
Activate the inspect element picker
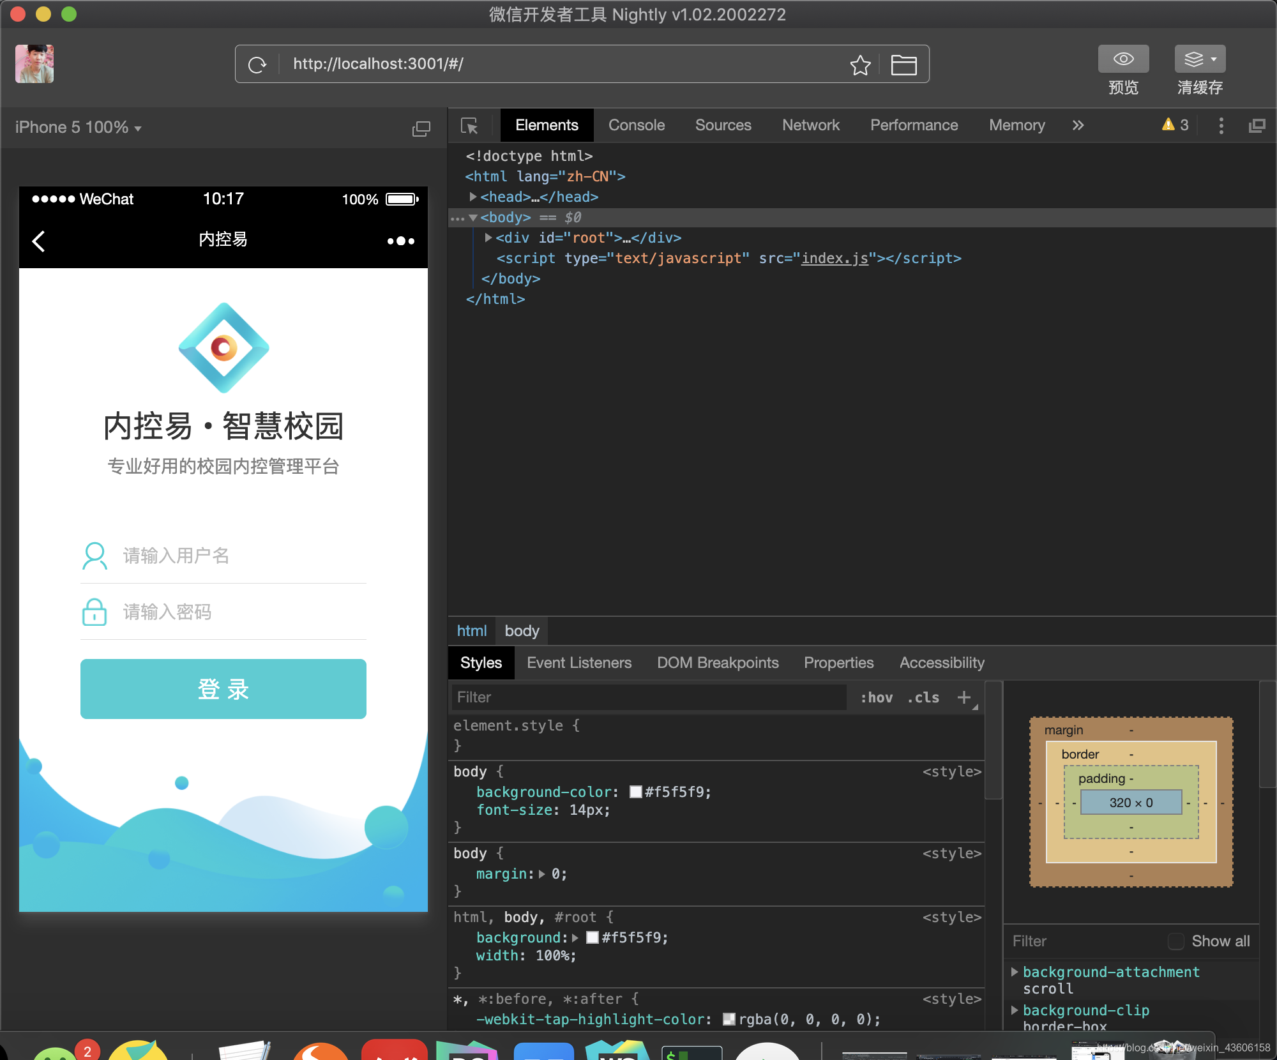[x=469, y=126]
